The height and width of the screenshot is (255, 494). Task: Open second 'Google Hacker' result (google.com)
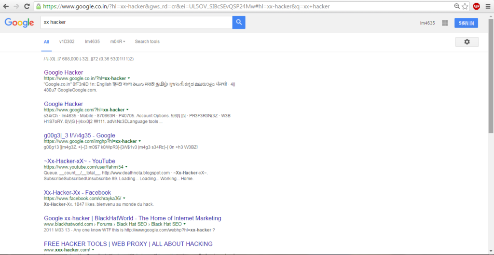click(63, 104)
